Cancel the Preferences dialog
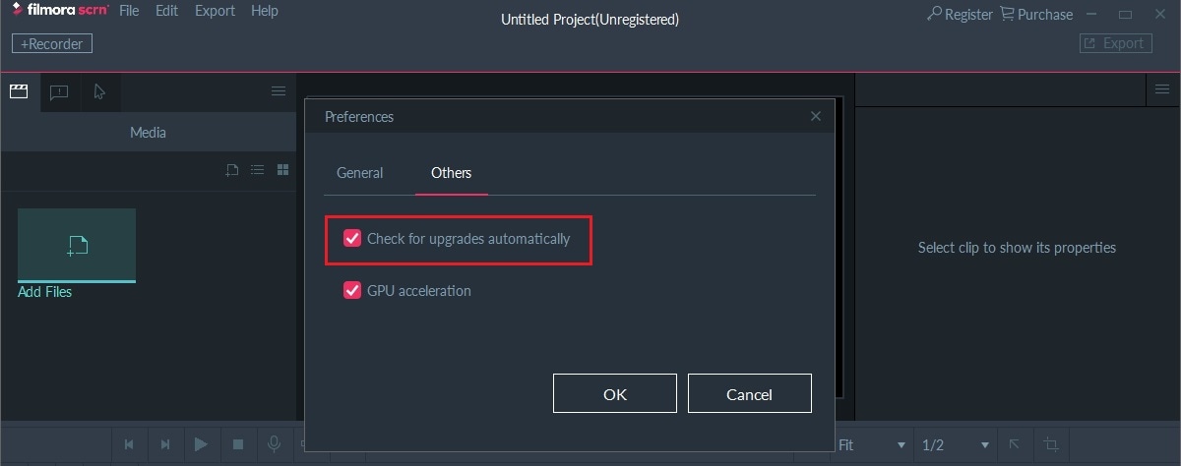This screenshot has height=466, width=1181. (x=749, y=393)
